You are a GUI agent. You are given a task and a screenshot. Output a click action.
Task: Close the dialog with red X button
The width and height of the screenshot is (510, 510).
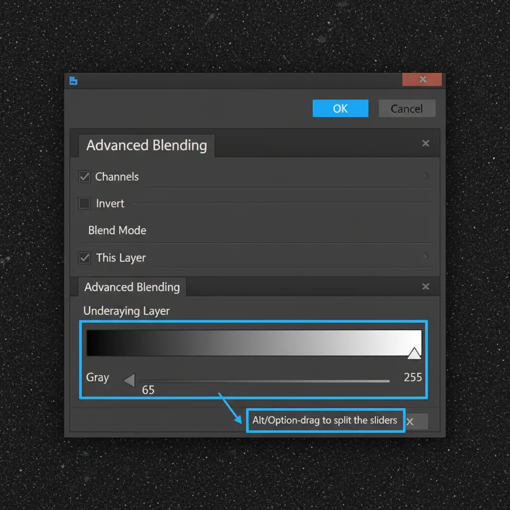click(422, 80)
